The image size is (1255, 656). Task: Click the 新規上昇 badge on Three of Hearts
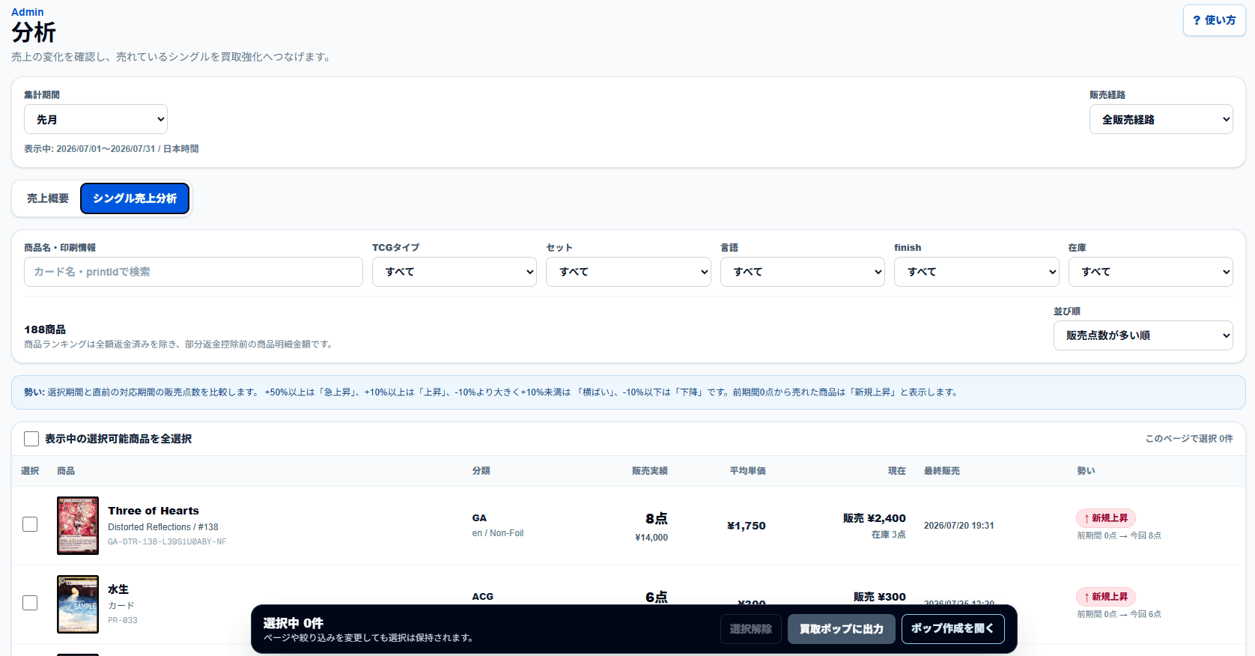(1106, 518)
